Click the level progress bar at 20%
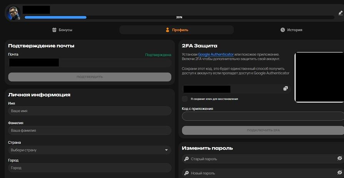The width and height of the screenshot is (344, 178). click(x=179, y=17)
